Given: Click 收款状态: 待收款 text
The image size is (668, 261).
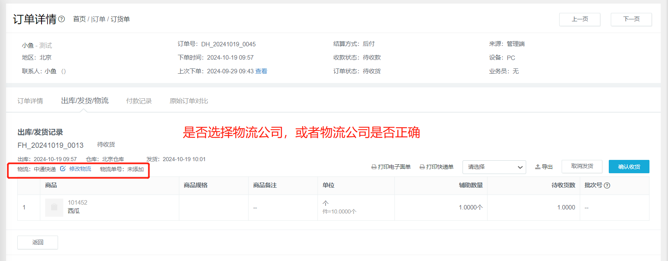Looking at the screenshot, I should (x=357, y=58).
